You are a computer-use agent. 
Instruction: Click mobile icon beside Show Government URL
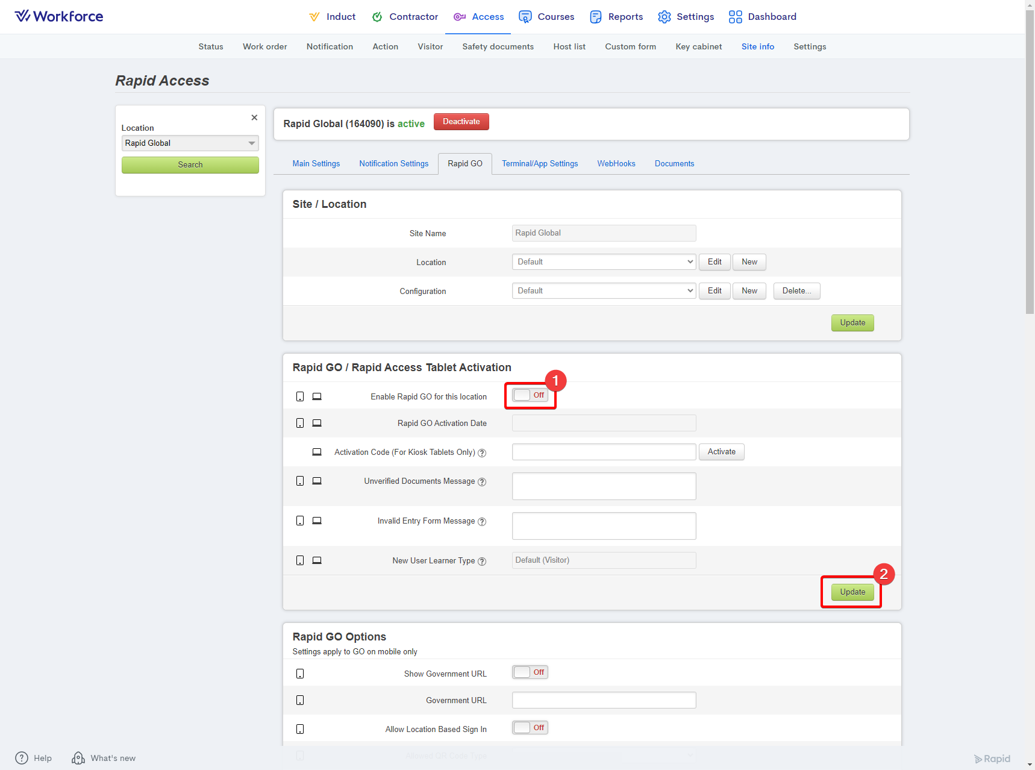(x=300, y=674)
